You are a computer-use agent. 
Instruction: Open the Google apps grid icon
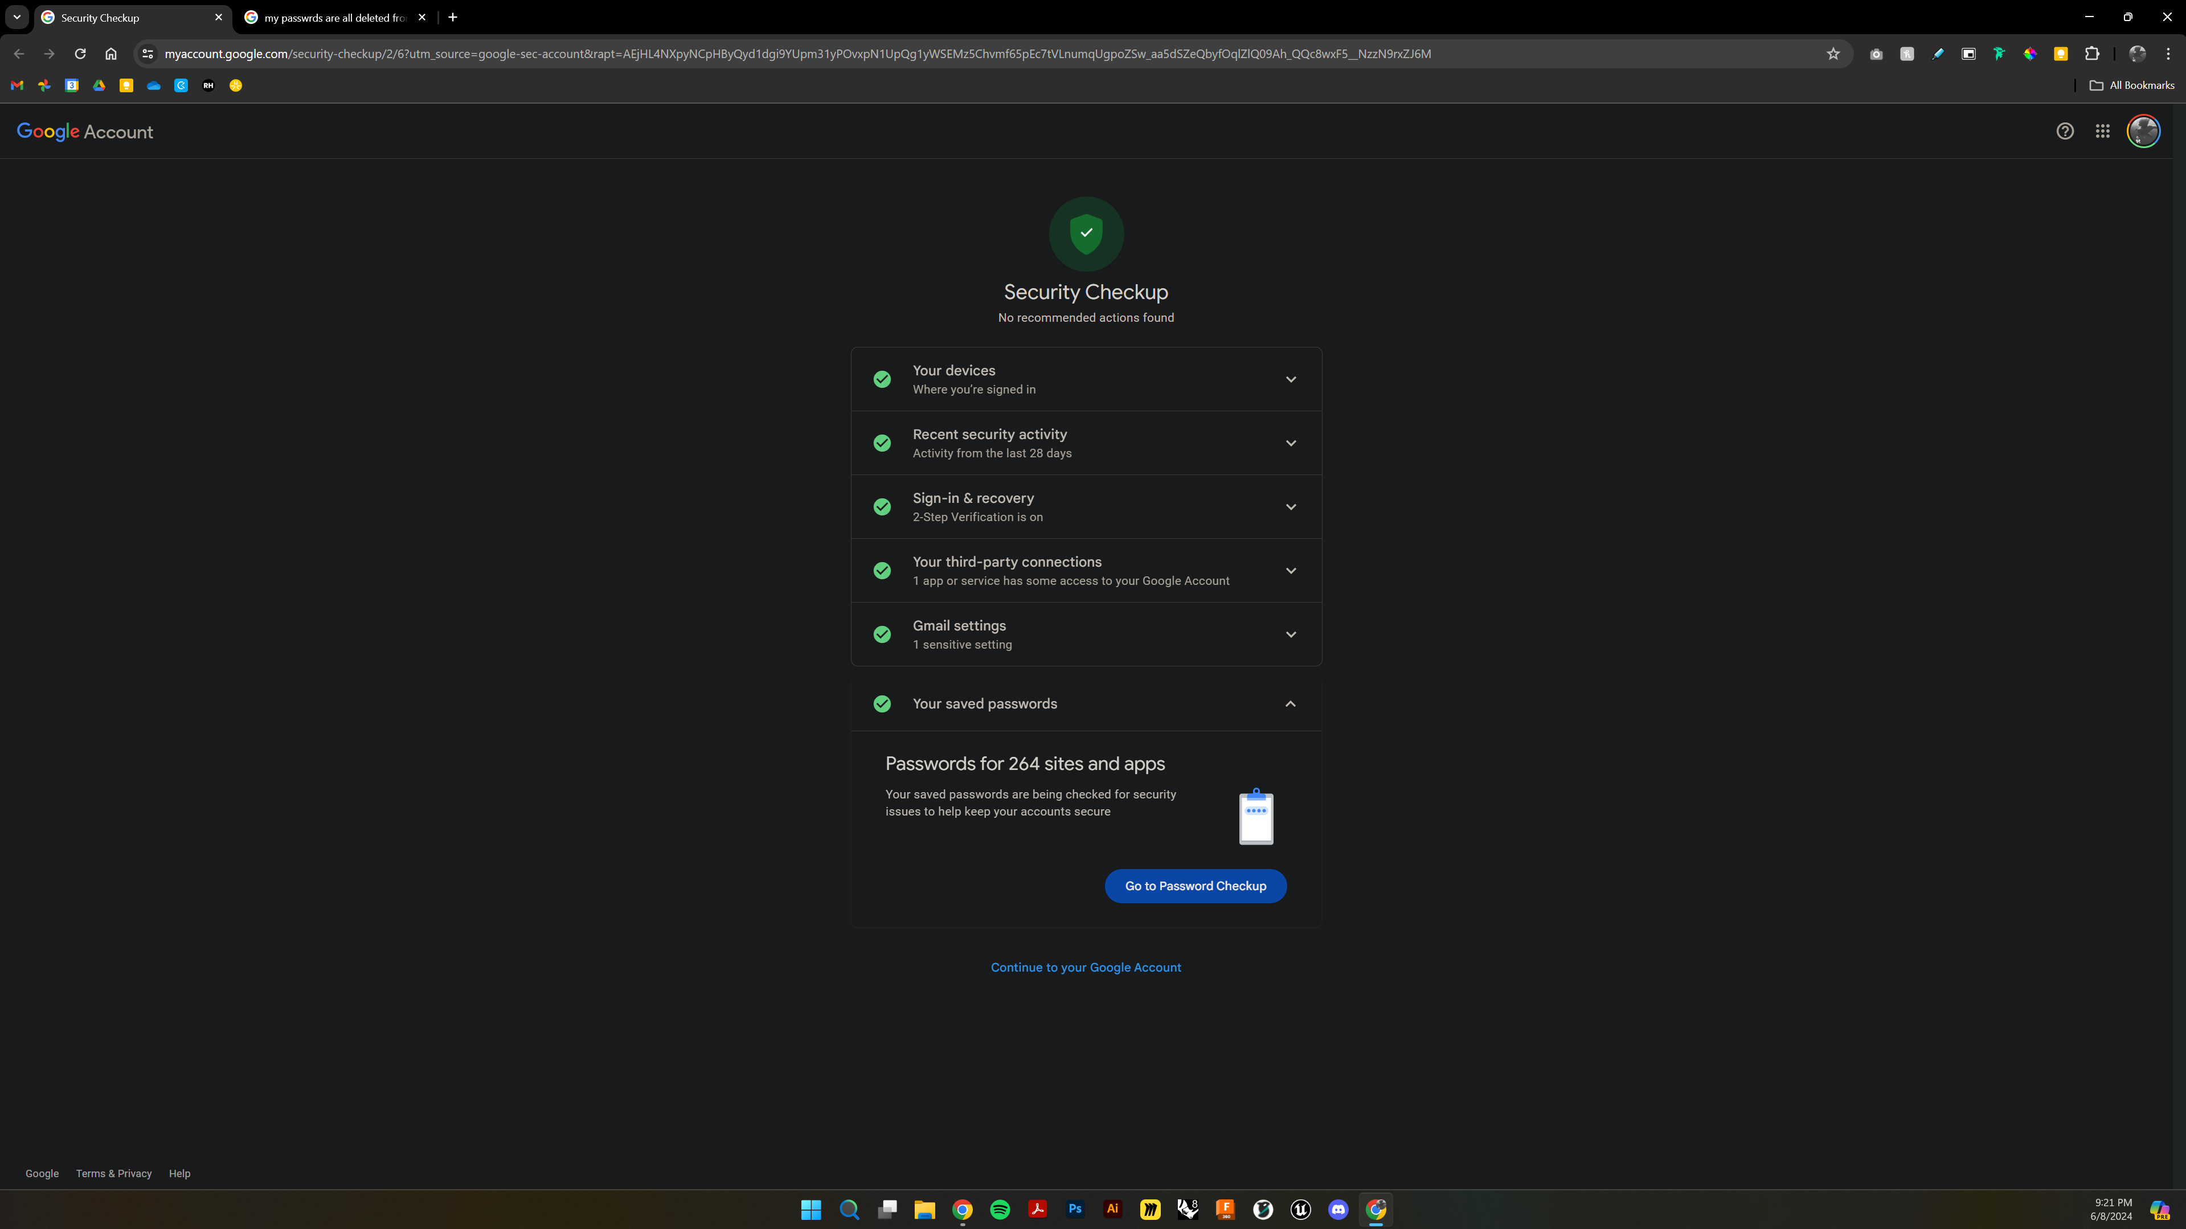pos(2102,132)
